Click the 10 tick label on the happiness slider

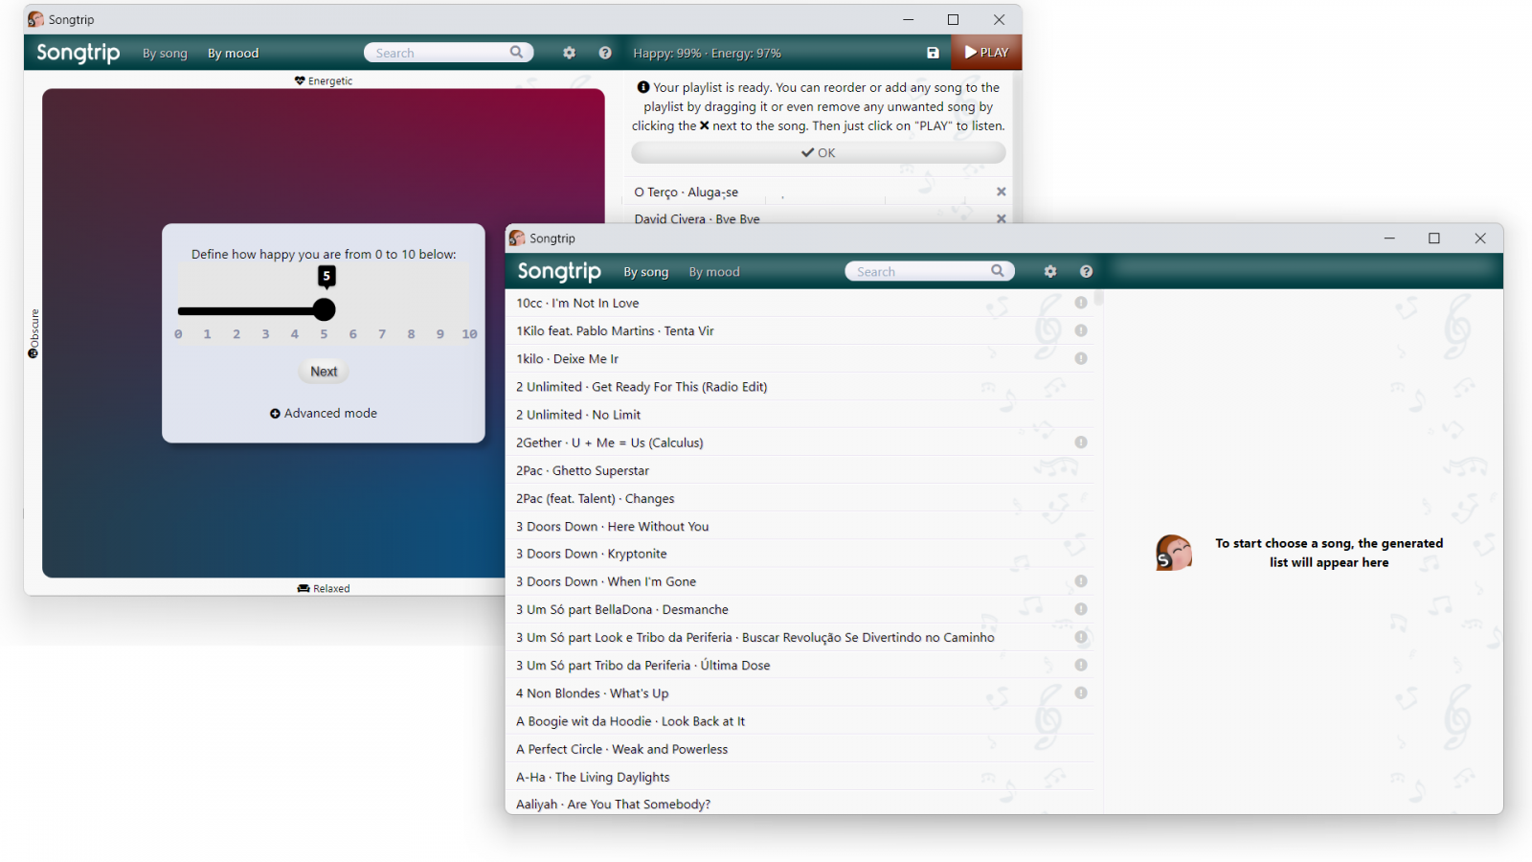(469, 334)
